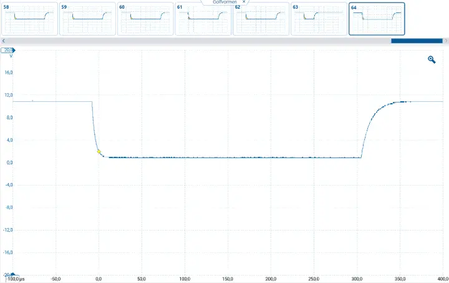This screenshot has width=449, height=283.
Task: Click the zoom magnifier icon on the graph
Action: pos(431,59)
